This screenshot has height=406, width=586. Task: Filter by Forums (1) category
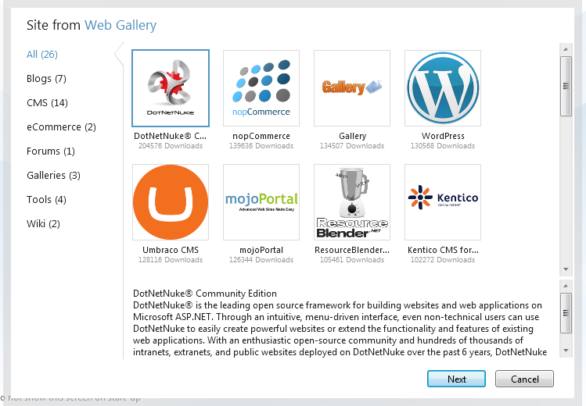(51, 151)
